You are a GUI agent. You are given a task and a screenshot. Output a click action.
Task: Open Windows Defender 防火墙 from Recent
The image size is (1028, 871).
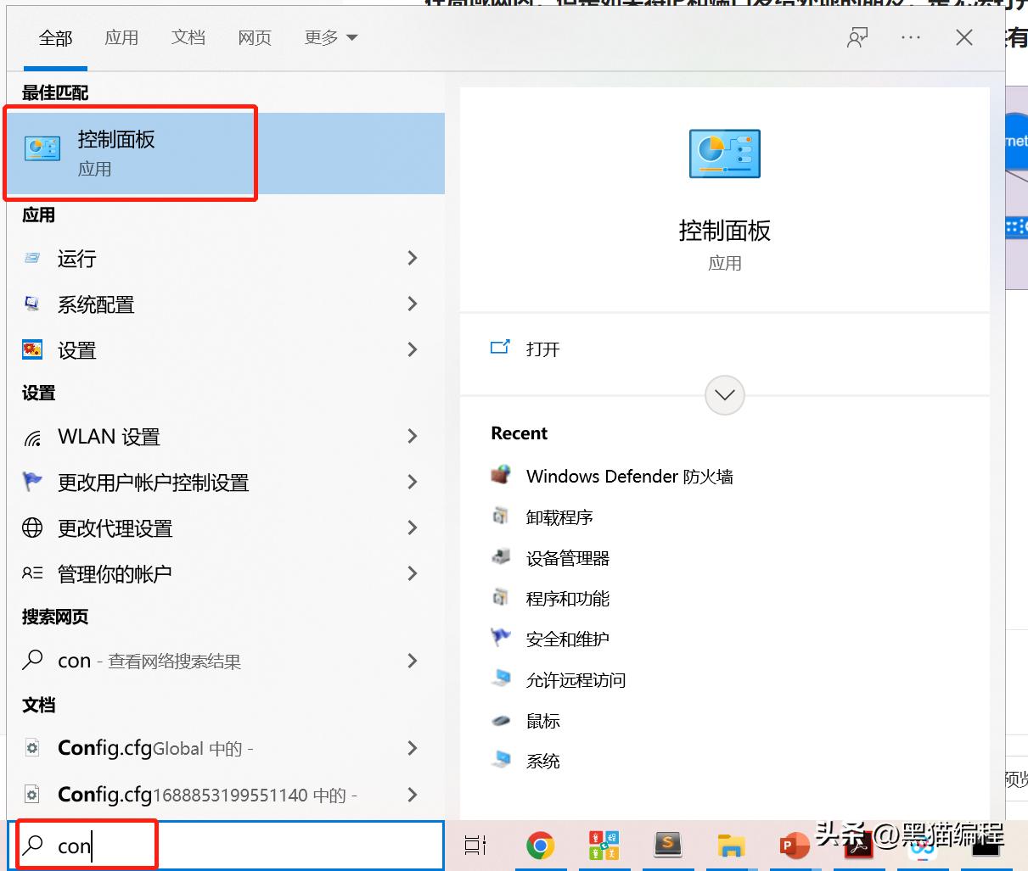point(629,476)
